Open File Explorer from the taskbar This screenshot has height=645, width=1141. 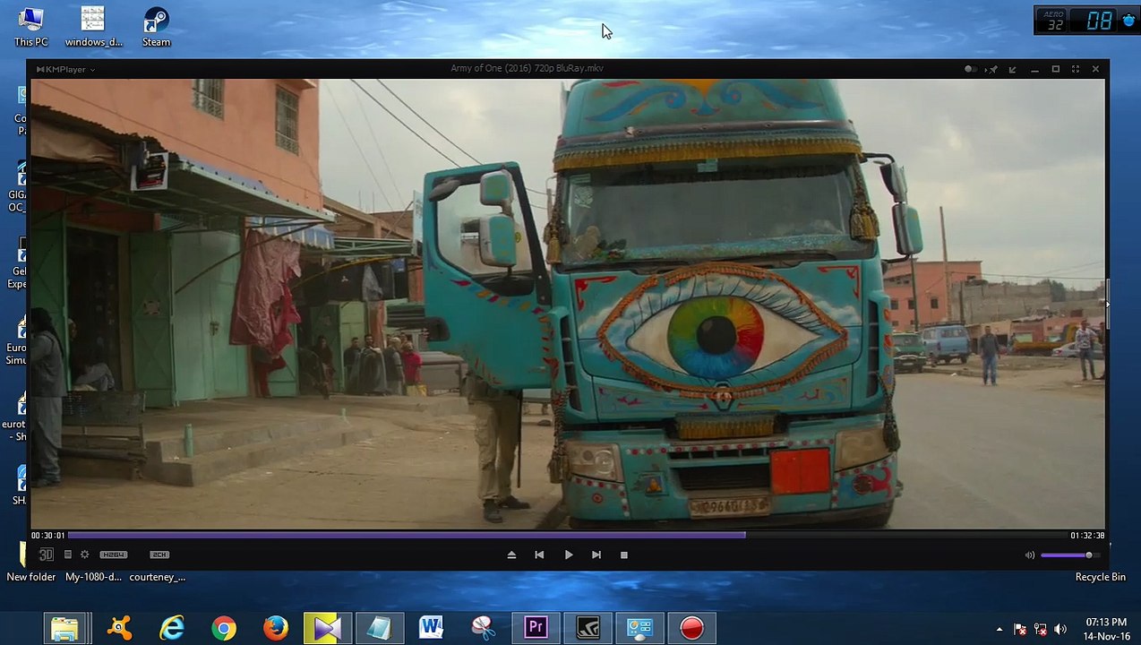[64, 628]
